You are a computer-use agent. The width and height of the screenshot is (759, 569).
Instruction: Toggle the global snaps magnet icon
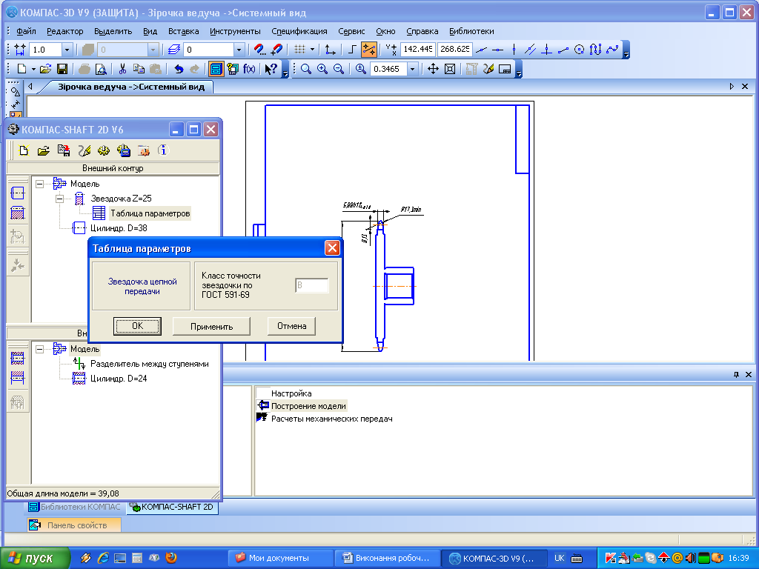pos(260,50)
